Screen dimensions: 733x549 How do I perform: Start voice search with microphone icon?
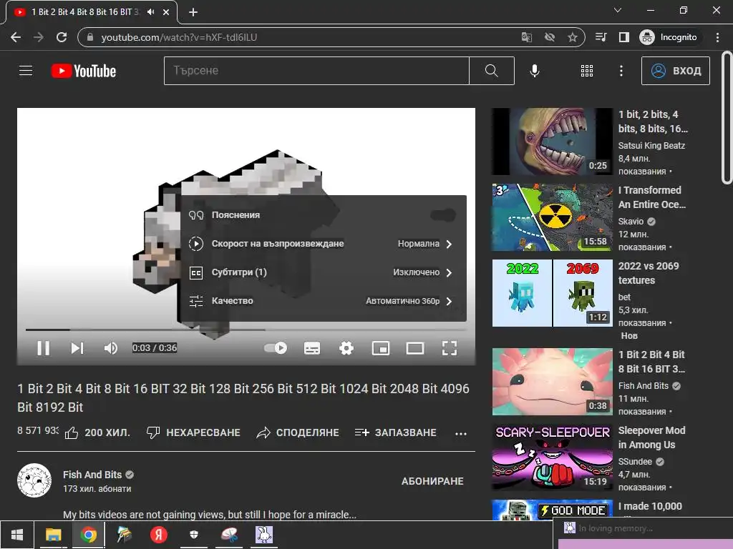[534, 71]
